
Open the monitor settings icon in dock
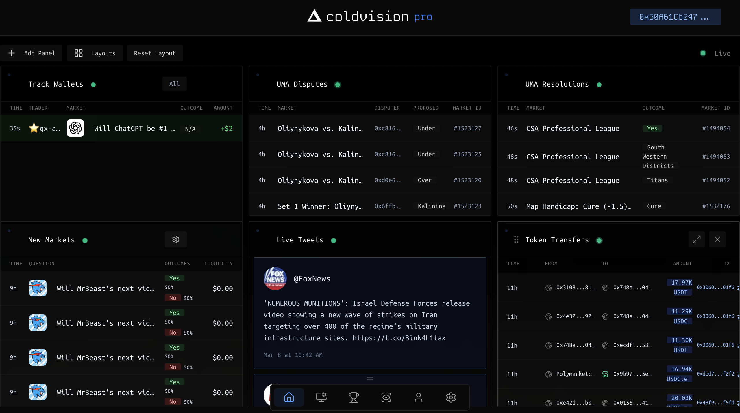click(x=321, y=397)
